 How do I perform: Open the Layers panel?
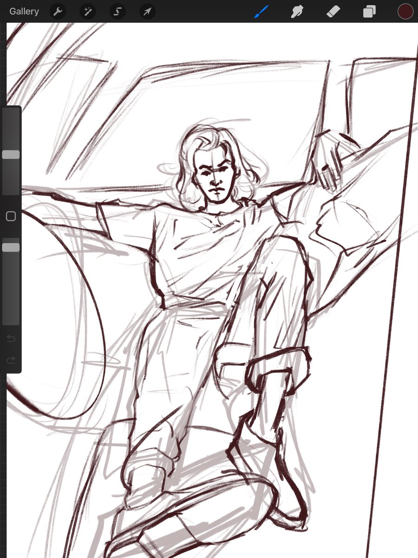369,12
